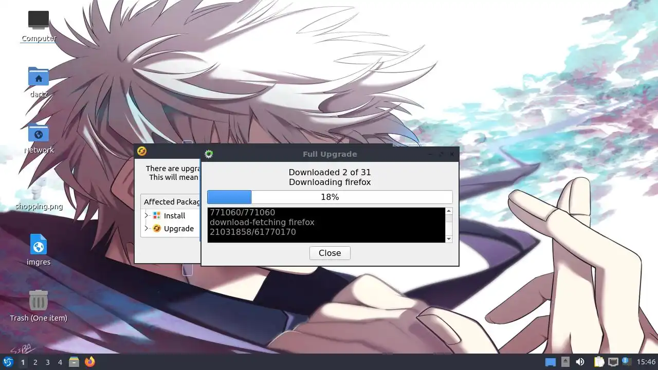Click the 'download-fetching firefox' log line
Screen dimensions: 658x370
(x=262, y=222)
